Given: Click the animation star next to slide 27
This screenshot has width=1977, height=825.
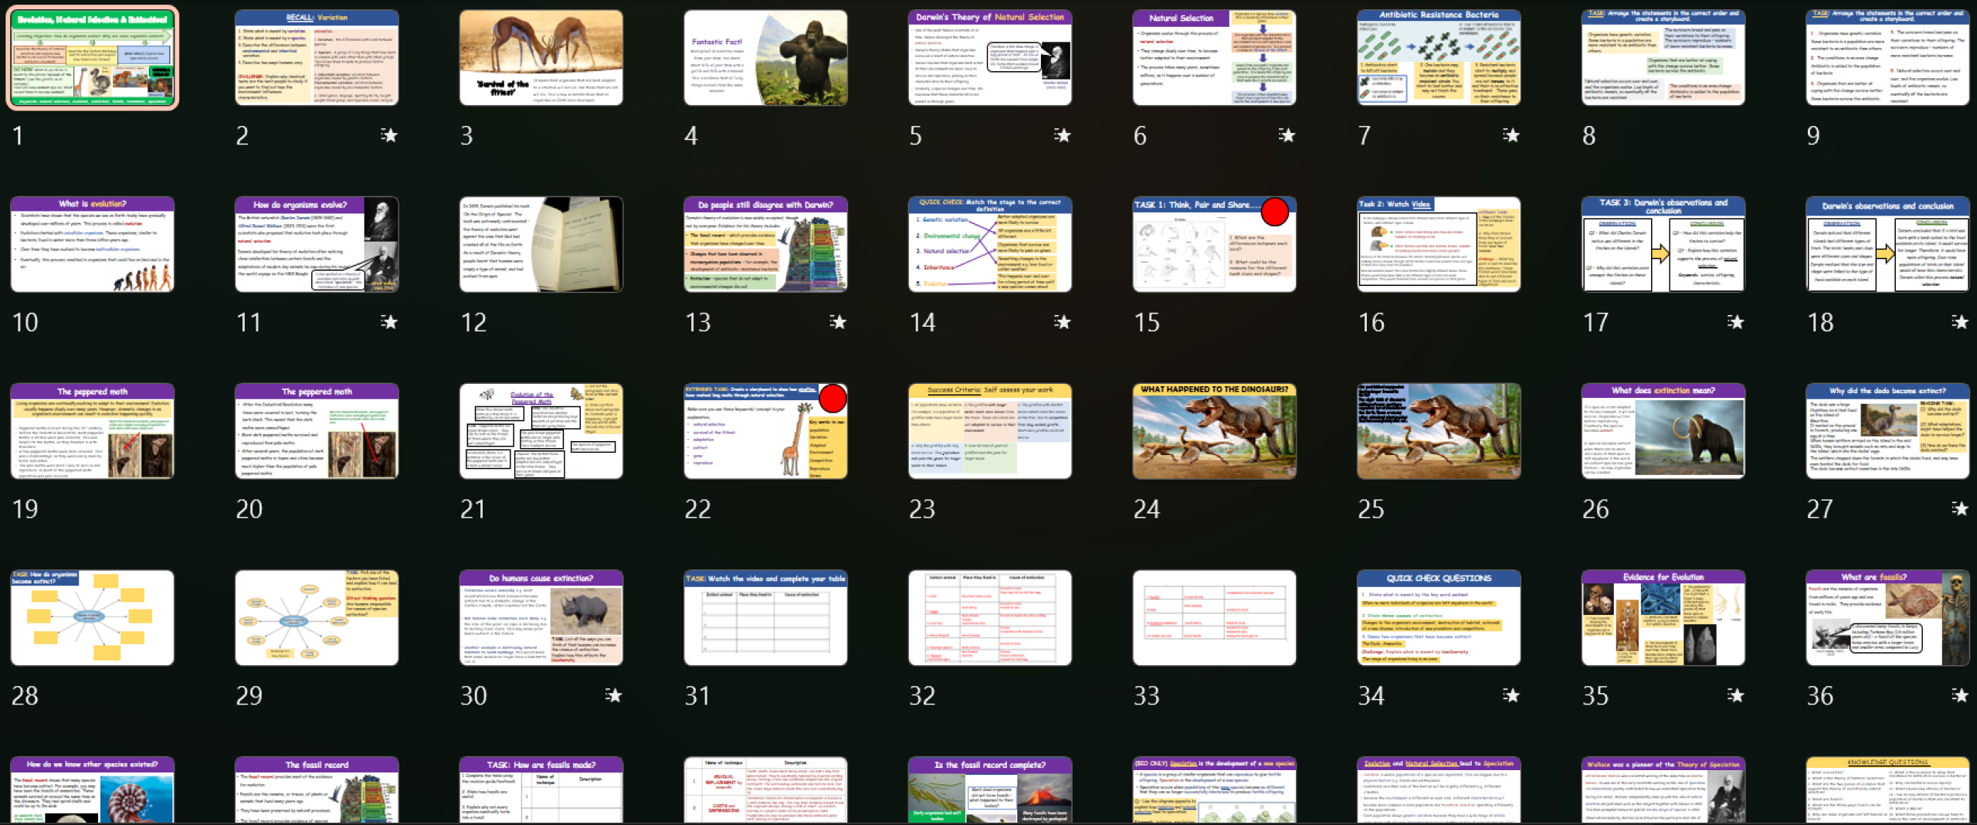Looking at the screenshot, I should pyautogui.click(x=1960, y=508).
